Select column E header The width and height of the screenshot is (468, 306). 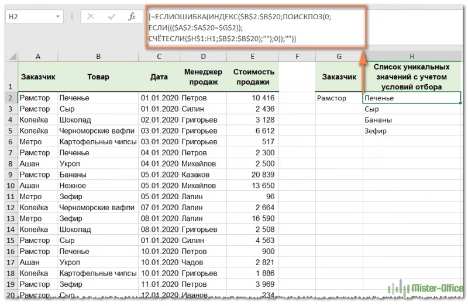point(252,56)
